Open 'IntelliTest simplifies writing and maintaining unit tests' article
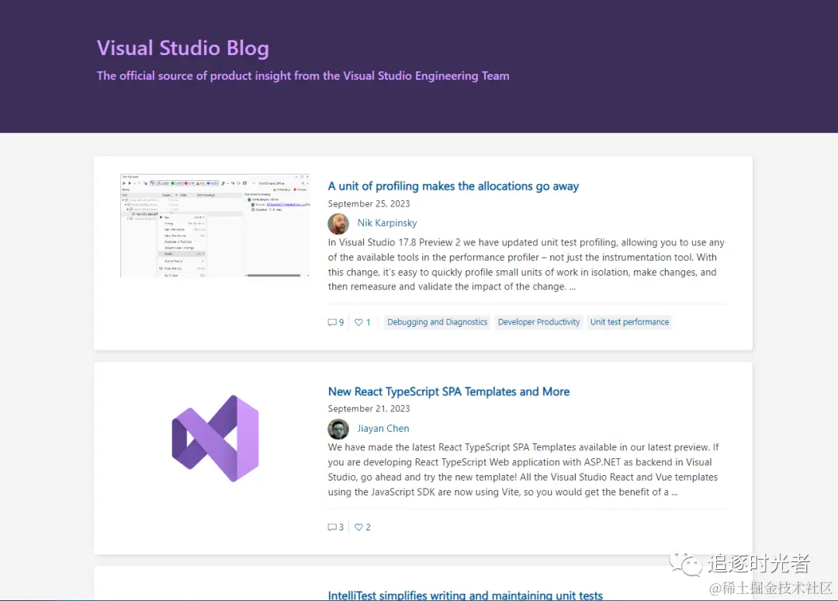 (x=466, y=595)
